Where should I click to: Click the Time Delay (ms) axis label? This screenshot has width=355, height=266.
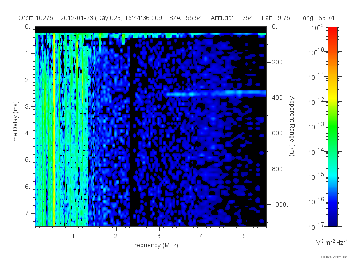click(15, 124)
